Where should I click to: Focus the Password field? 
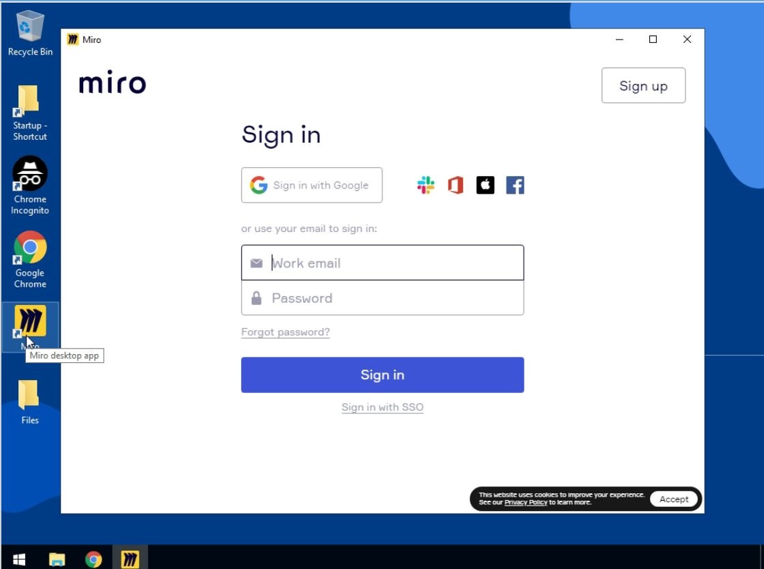[382, 298]
